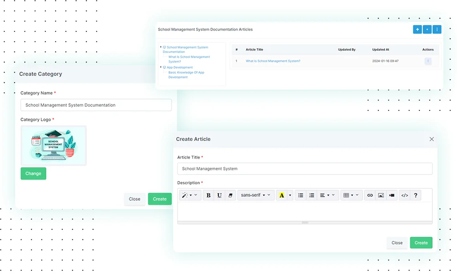Open the article 'What Is School Management System?'

coord(273,61)
